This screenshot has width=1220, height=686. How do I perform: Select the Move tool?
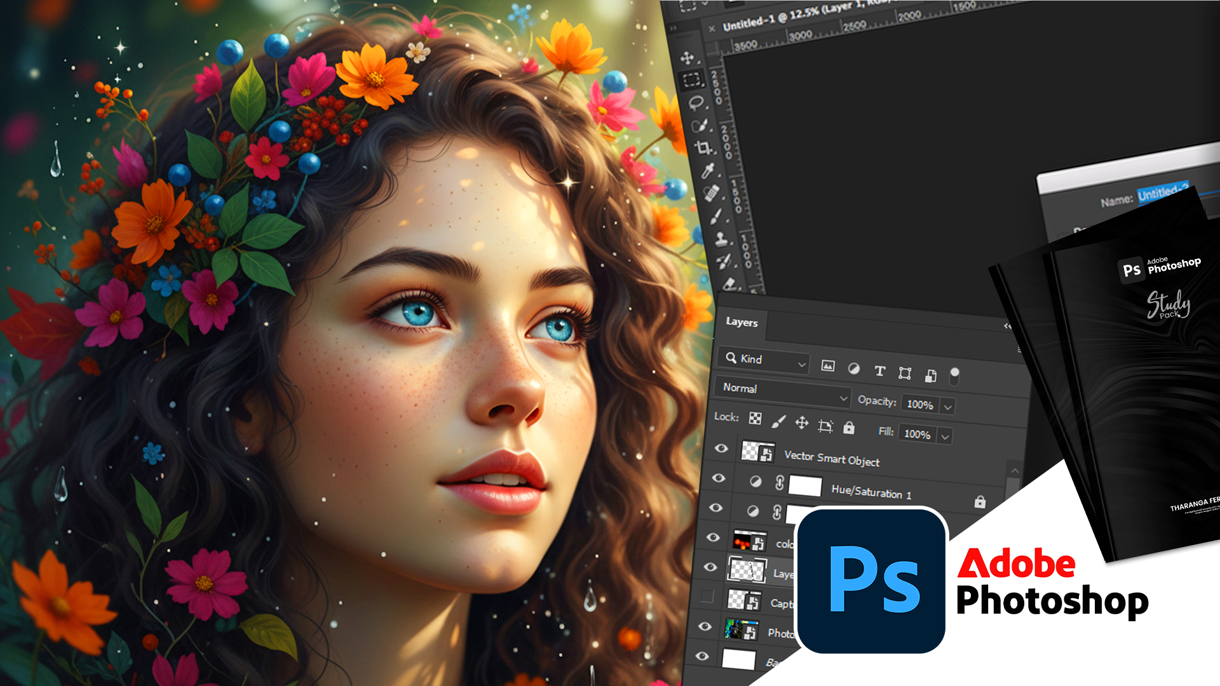point(688,58)
